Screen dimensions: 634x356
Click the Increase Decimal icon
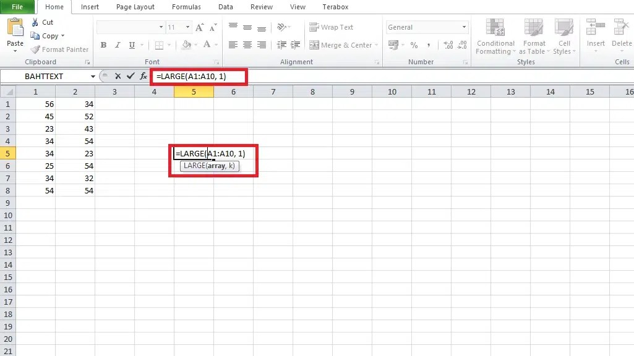[447, 44]
